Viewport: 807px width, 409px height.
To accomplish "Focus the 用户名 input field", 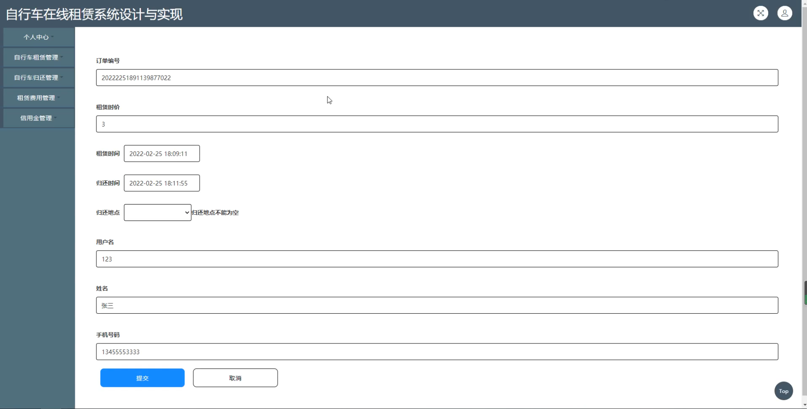I will (x=437, y=259).
